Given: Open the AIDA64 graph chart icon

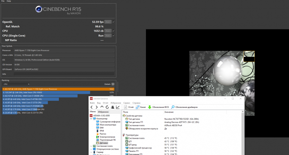Looking at the screenshot, I should click(118, 107).
